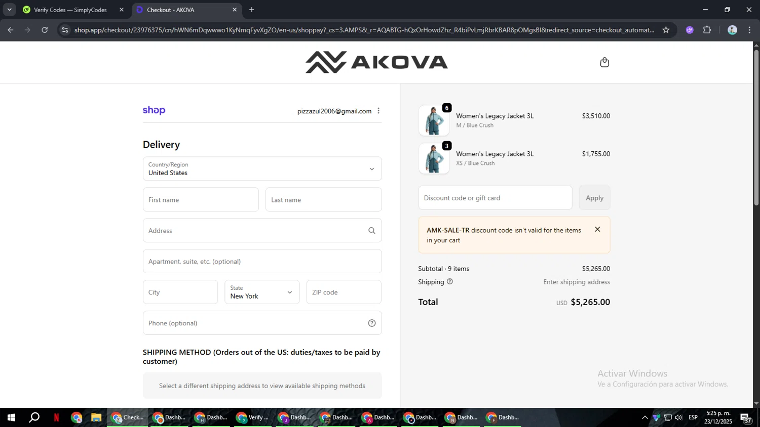Open Chrome profile avatar
This screenshot has width=760, height=427.
coord(732,30)
